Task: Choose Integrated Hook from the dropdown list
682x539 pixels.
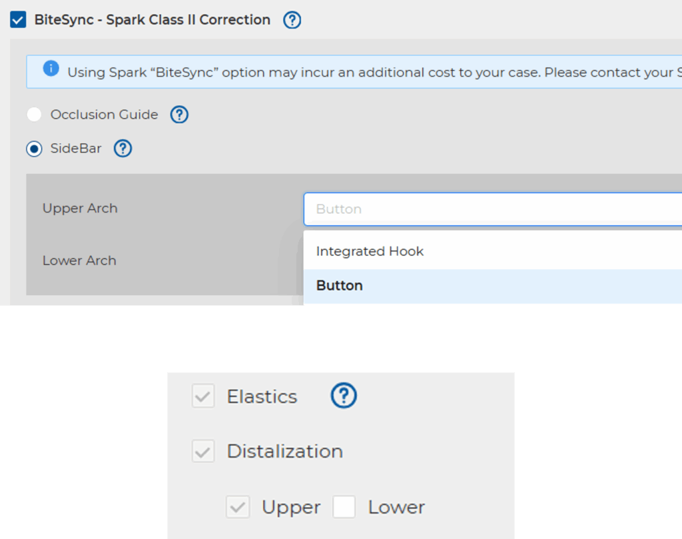Action: pyautogui.click(x=370, y=251)
